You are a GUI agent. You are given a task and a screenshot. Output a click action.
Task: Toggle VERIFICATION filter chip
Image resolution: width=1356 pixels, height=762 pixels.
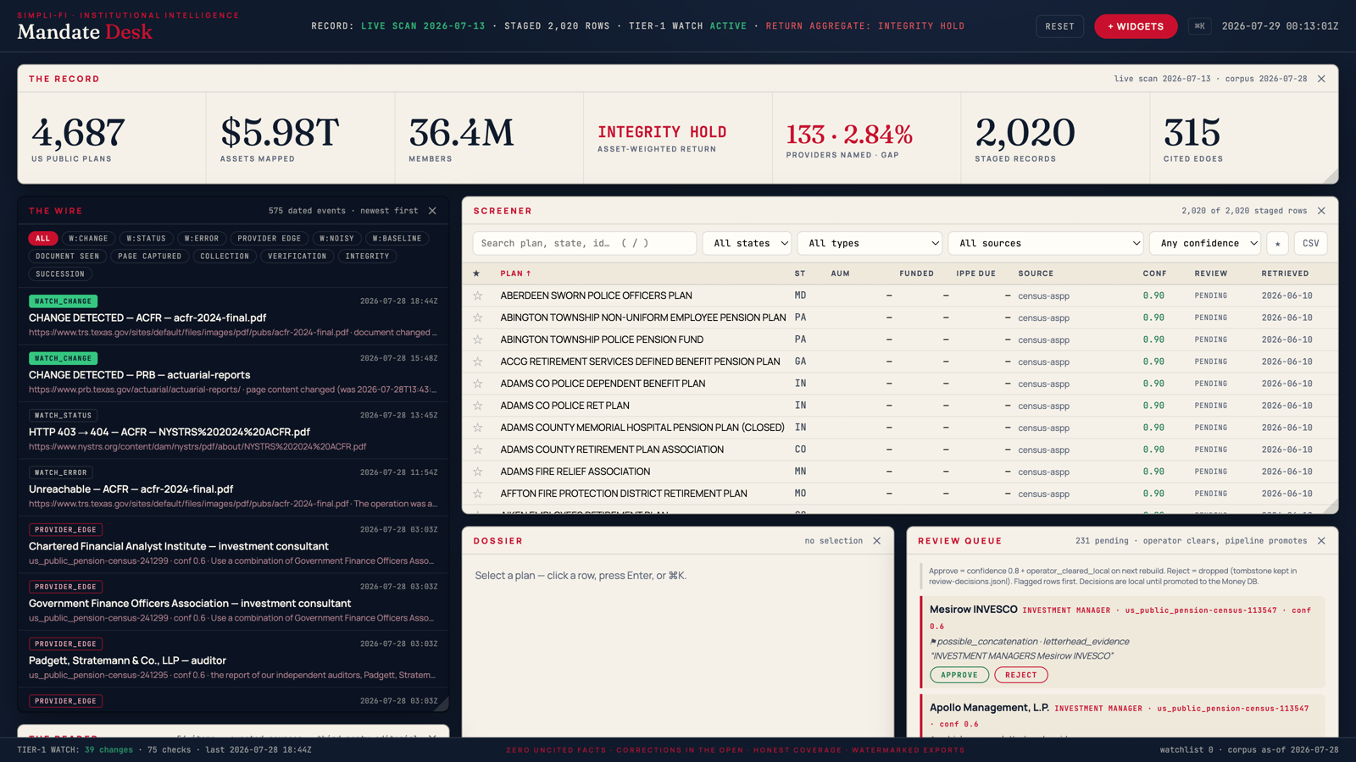[x=297, y=257]
